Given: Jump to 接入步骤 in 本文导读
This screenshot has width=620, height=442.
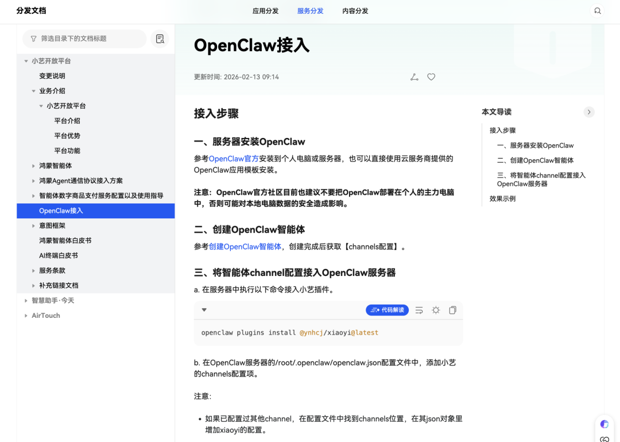Looking at the screenshot, I should pyautogui.click(x=502, y=130).
